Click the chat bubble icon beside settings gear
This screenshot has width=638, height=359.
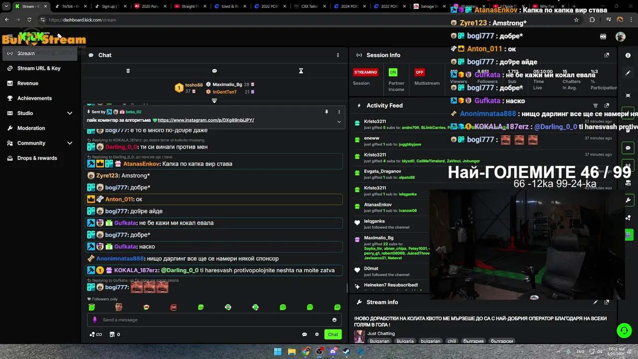coord(305,335)
